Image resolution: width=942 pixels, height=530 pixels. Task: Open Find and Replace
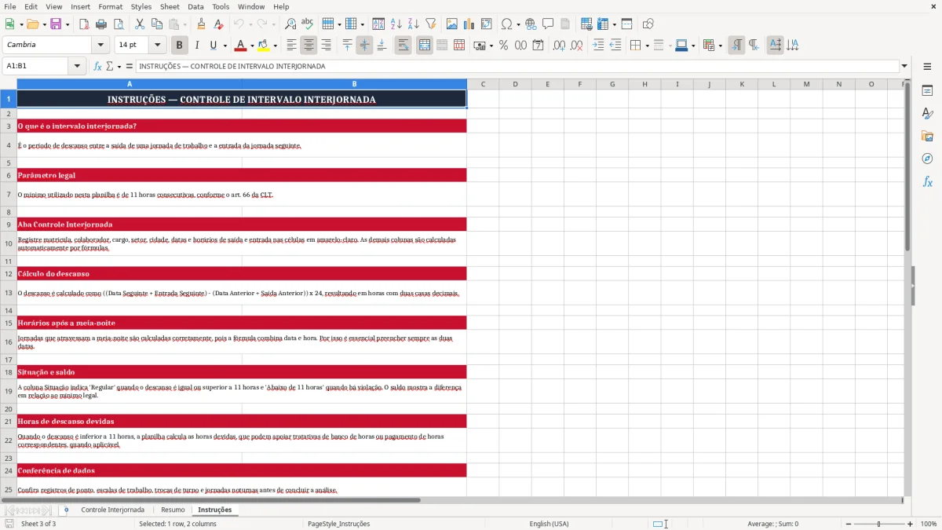click(290, 24)
